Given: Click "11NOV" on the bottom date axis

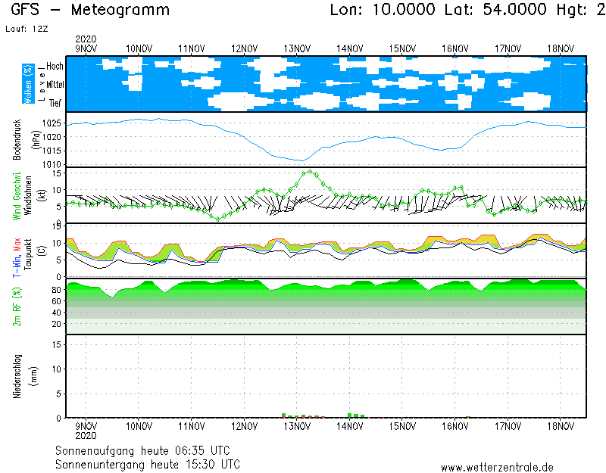Looking at the screenshot, I should coord(192,426).
